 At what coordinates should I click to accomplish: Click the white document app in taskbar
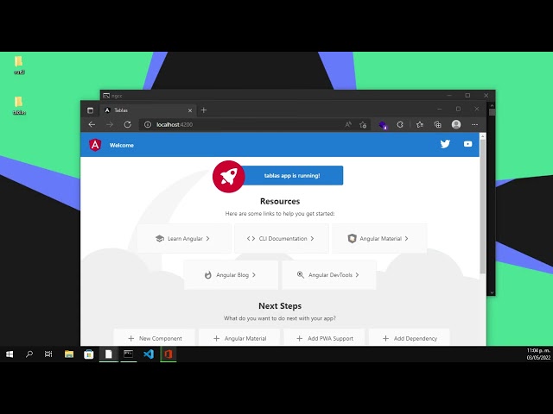(109, 354)
